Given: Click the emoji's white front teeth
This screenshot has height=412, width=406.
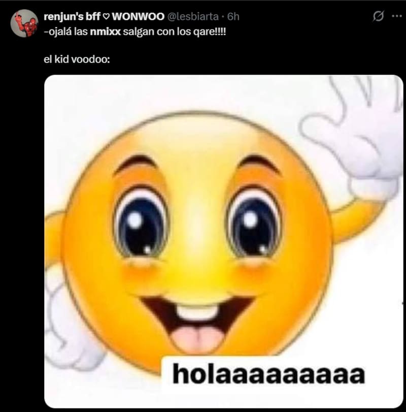Looking at the screenshot, I should (x=197, y=312).
